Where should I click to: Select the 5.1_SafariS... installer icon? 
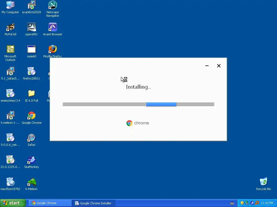point(10,74)
